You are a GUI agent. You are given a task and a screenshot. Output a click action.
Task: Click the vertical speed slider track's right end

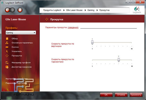131,42
